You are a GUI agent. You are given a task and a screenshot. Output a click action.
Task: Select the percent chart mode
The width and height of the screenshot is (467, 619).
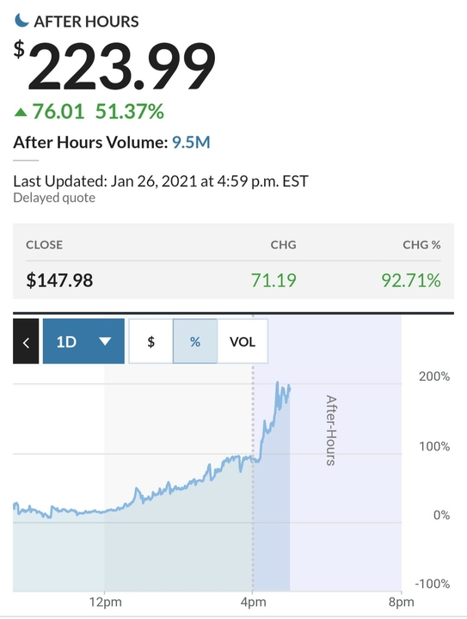(x=195, y=341)
